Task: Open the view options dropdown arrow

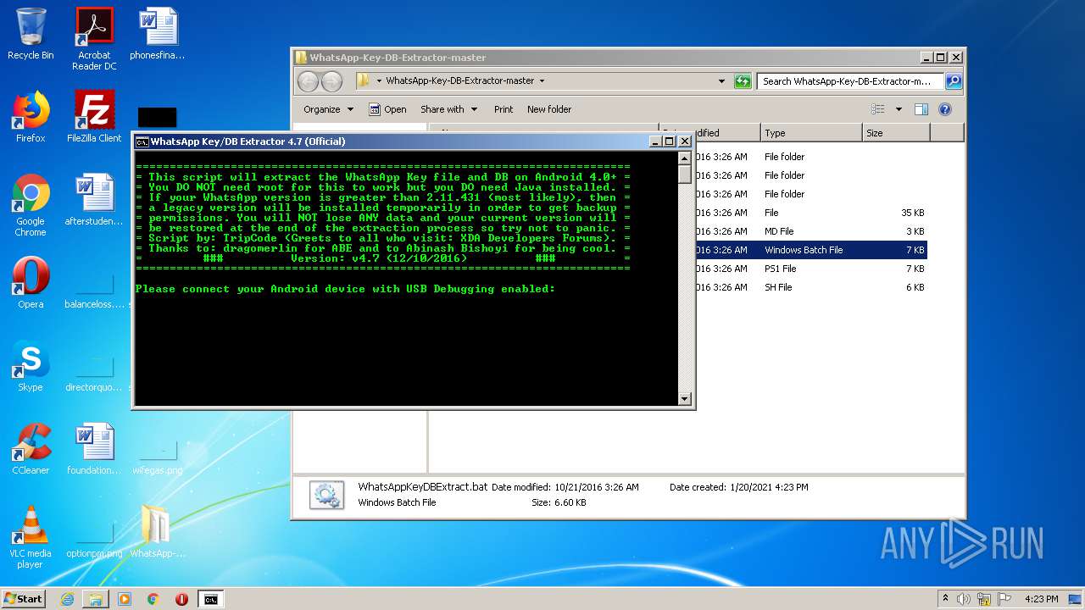Action: (x=899, y=109)
